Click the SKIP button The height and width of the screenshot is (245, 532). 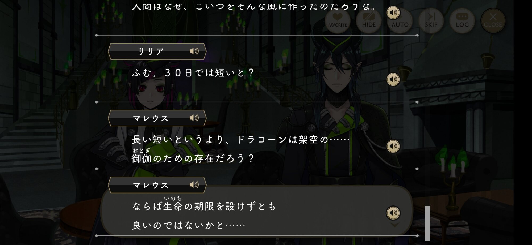[x=431, y=21]
